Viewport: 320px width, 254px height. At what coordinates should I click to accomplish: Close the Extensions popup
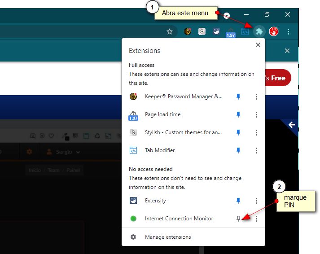[x=258, y=45]
